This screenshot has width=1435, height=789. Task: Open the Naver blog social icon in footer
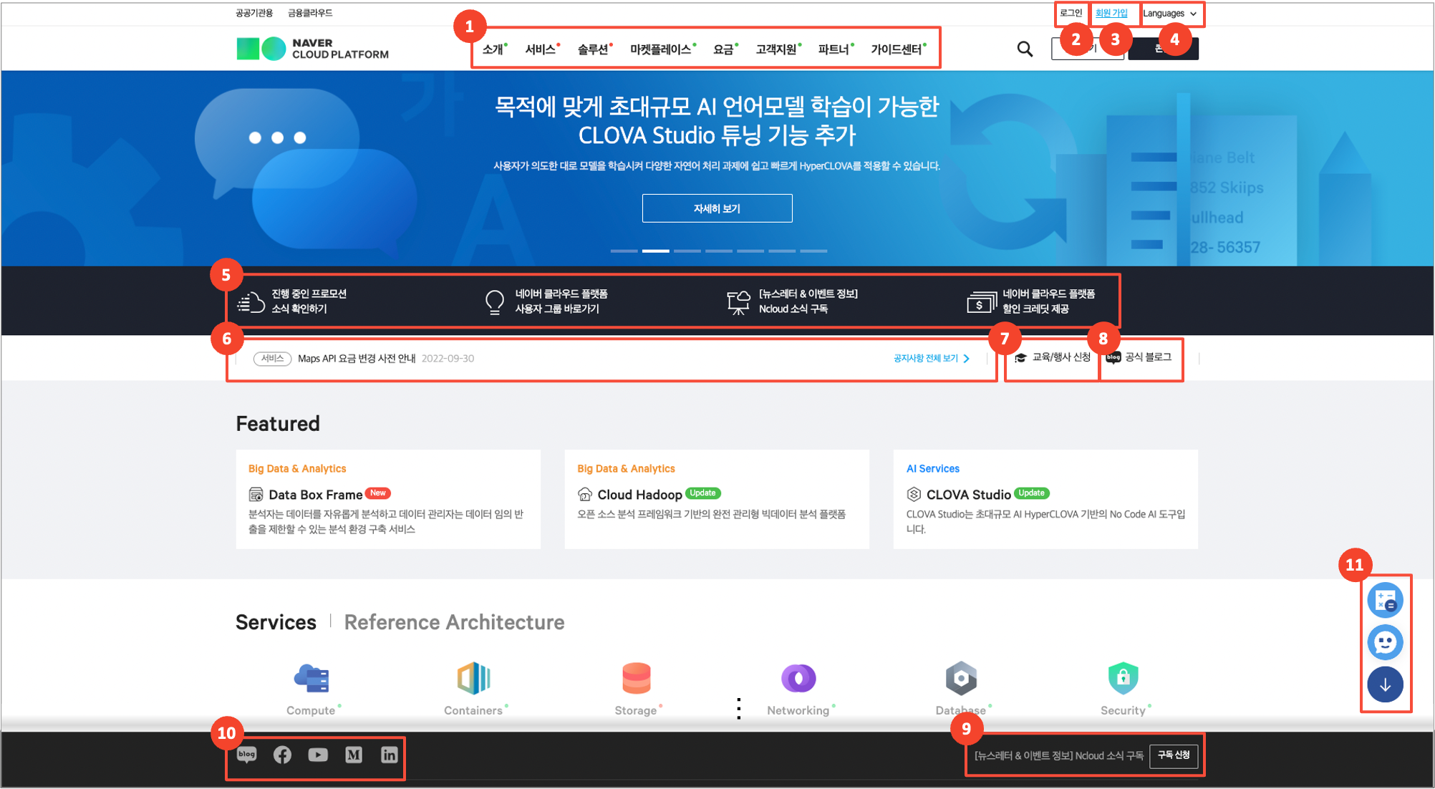(x=247, y=755)
